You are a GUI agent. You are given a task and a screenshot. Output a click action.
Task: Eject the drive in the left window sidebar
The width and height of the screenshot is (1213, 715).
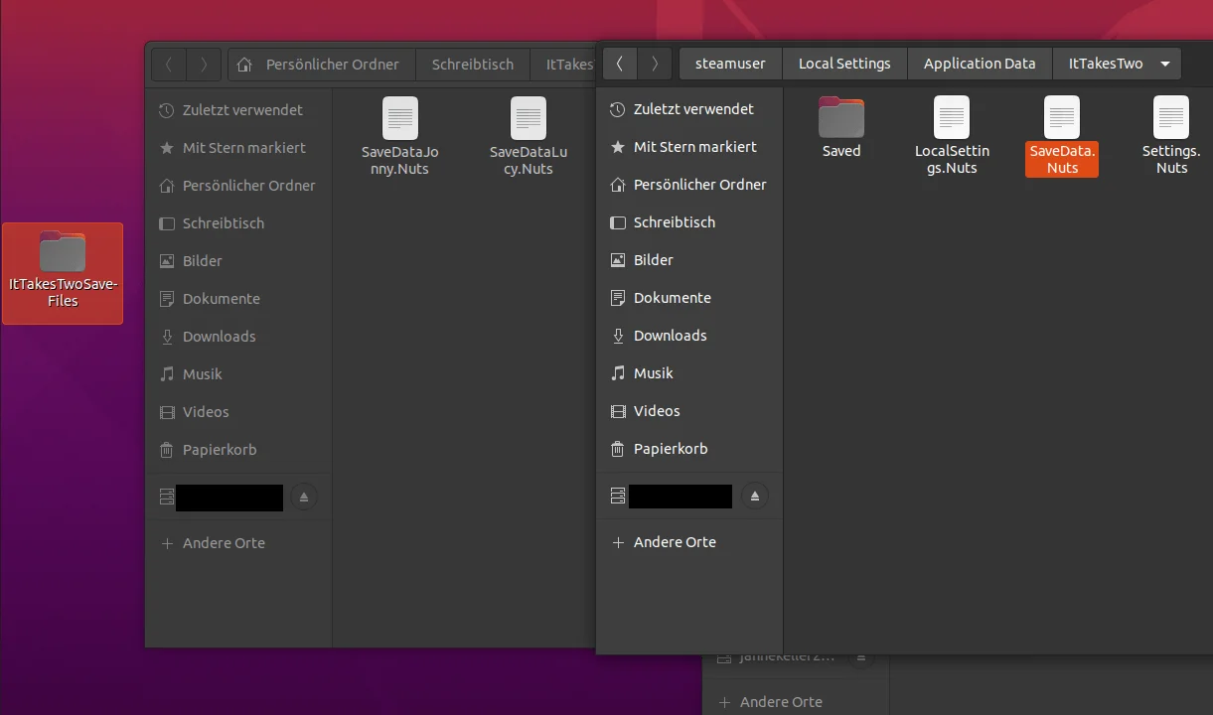coord(304,498)
